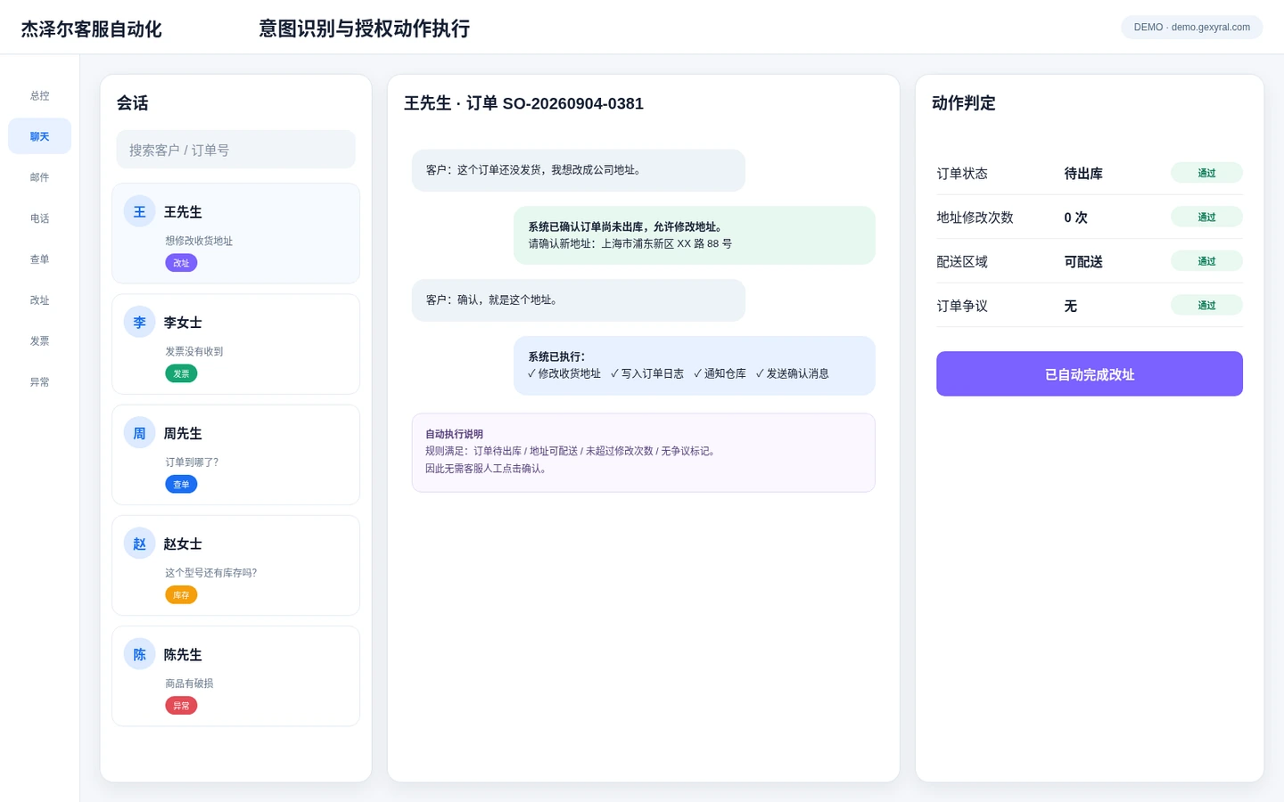Click the 系统已确认订单尚未出库 reply bubble
This screenshot has width=1284, height=802.
[x=695, y=235]
